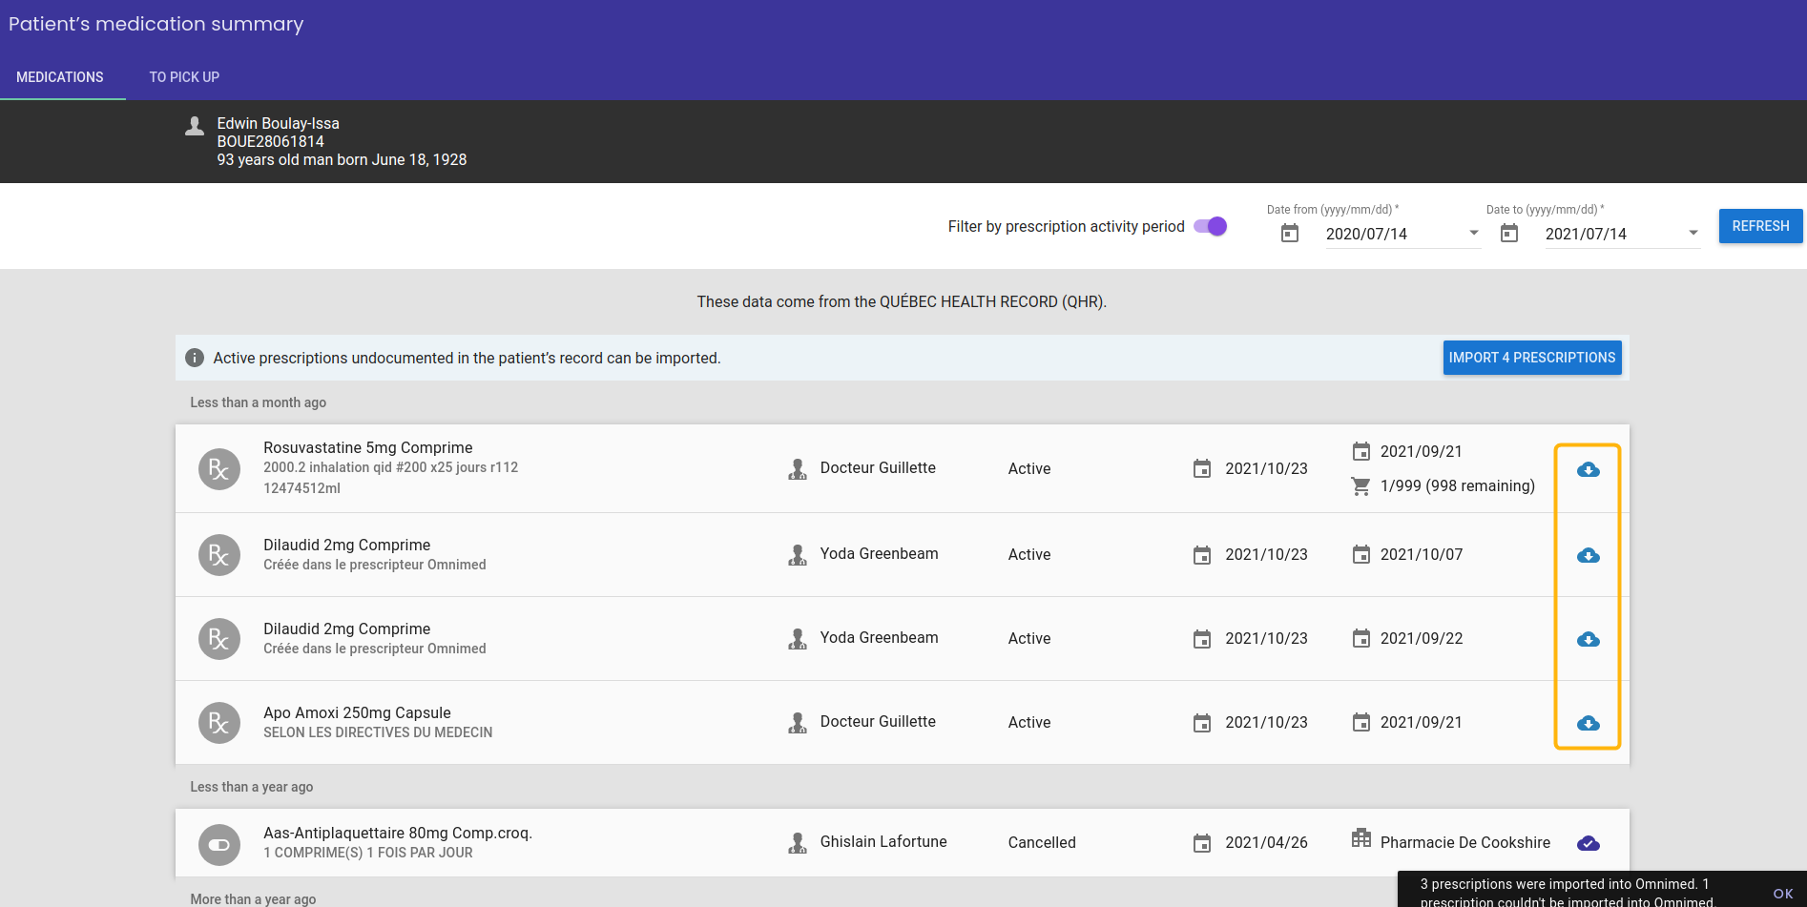Click the calendar icon beside 2021/10/07

point(1361,554)
